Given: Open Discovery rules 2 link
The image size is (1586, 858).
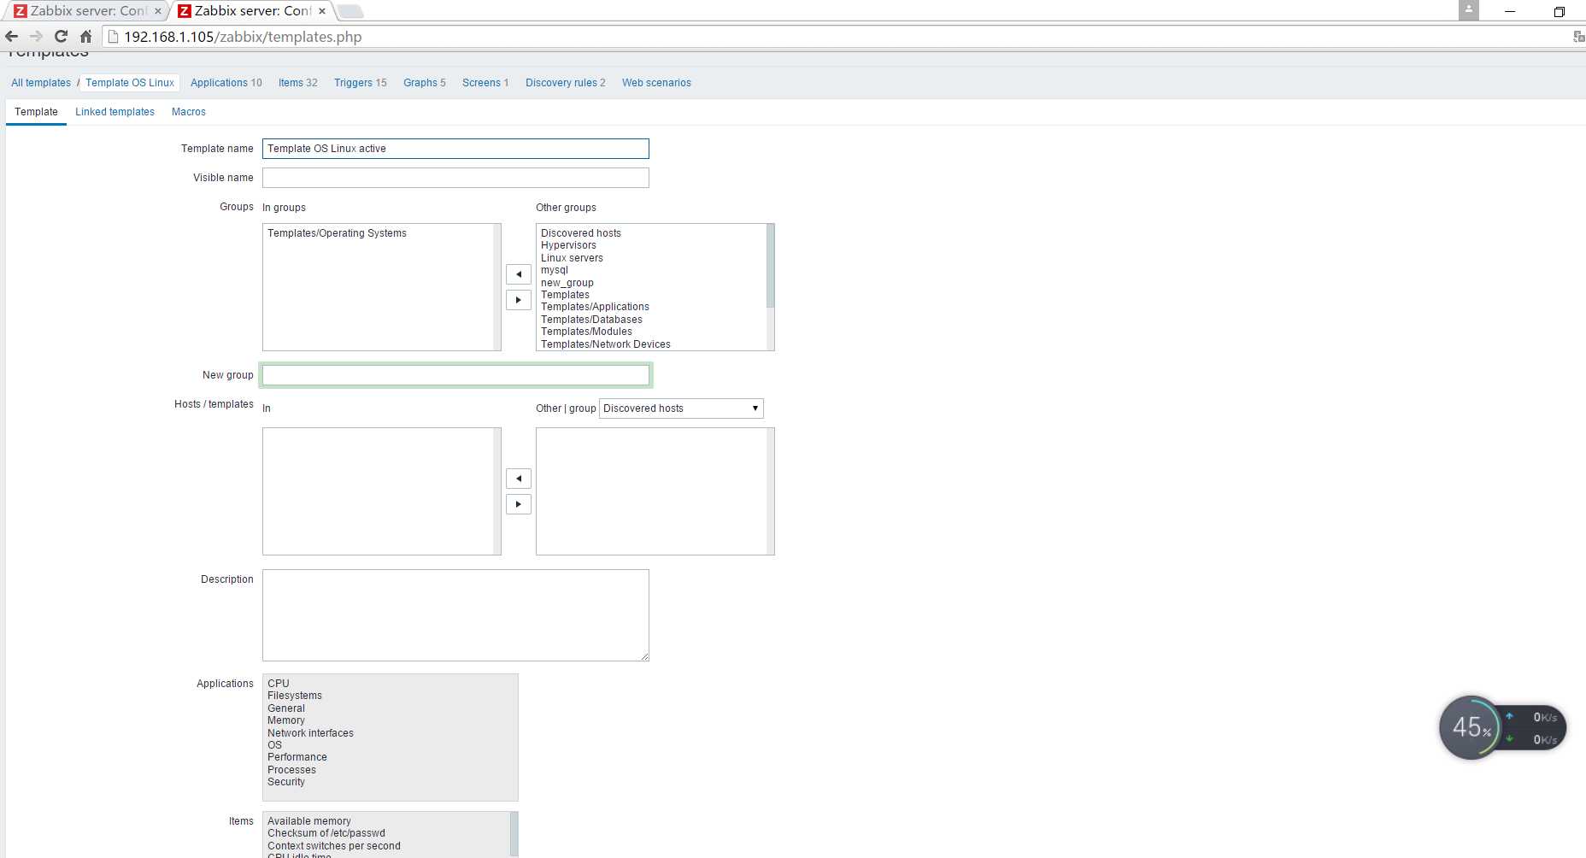Looking at the screenshot, I should 566,83.
